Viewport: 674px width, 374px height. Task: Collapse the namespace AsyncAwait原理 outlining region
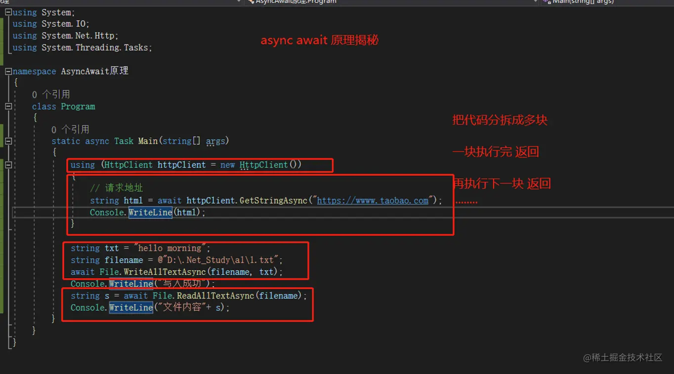pyautogui.click(x=8, y=72)
